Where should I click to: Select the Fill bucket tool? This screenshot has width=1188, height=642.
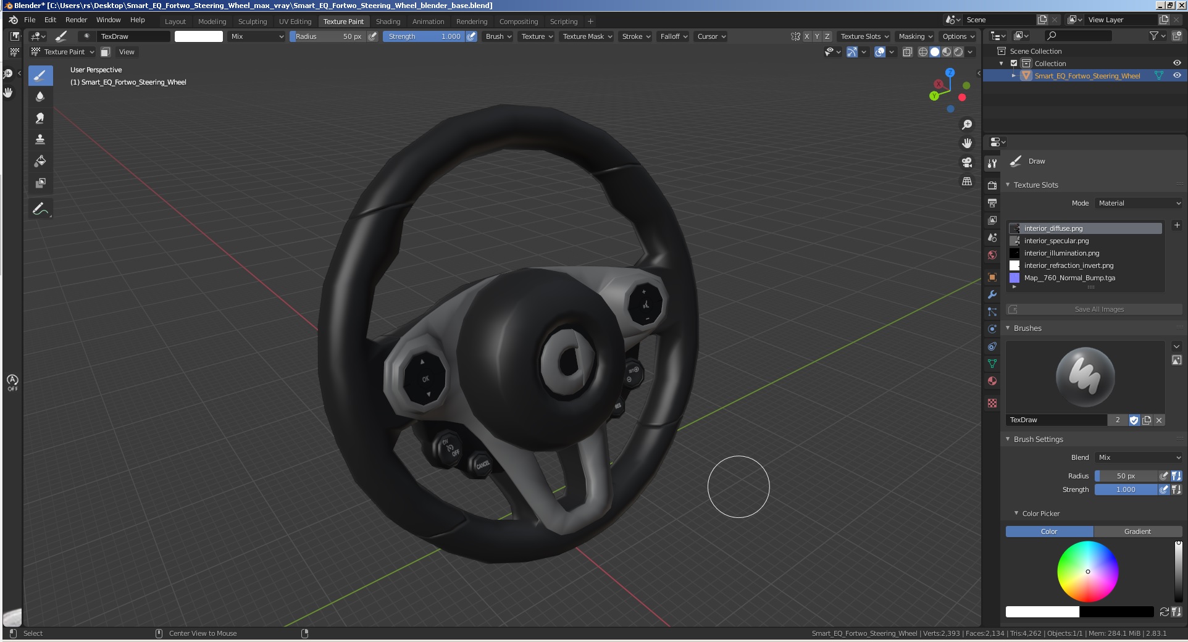40,161
